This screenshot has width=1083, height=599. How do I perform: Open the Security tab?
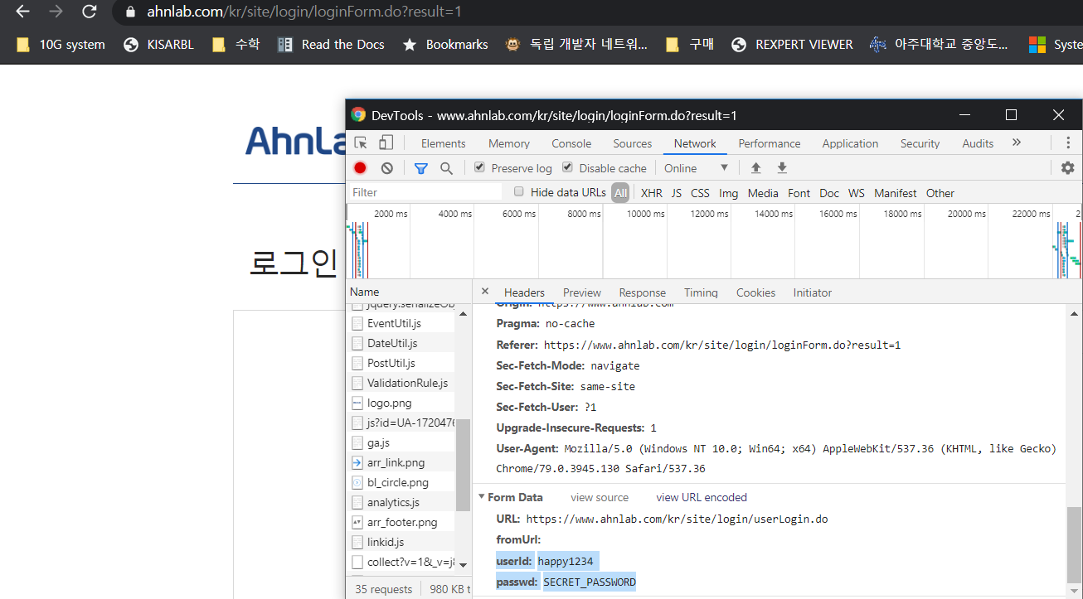920,143
